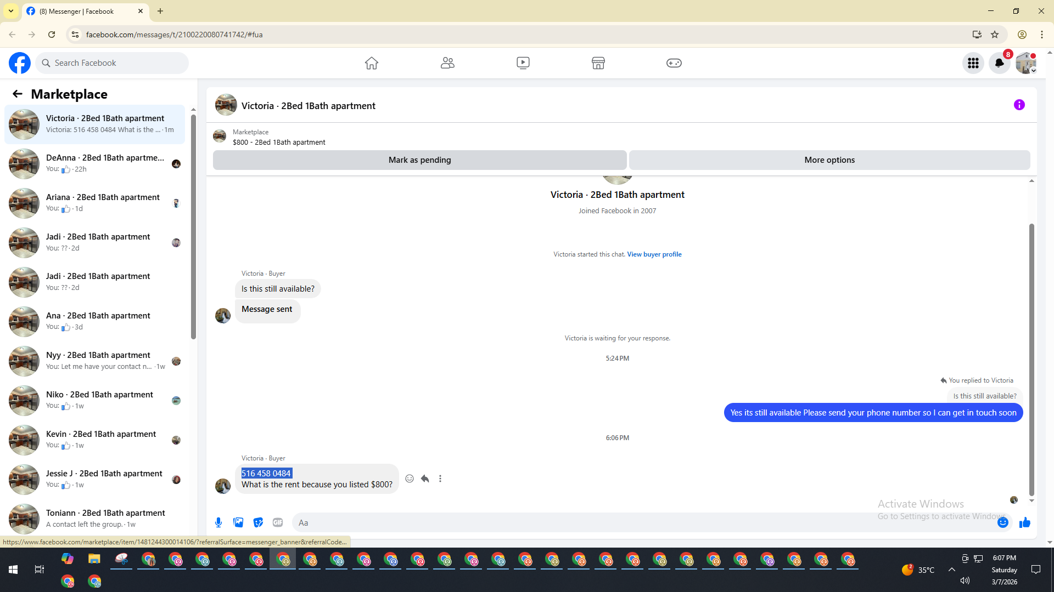Click Victoria's chat header name
This screenshot has height=592, width=1054.
click(x=309, y=106)
